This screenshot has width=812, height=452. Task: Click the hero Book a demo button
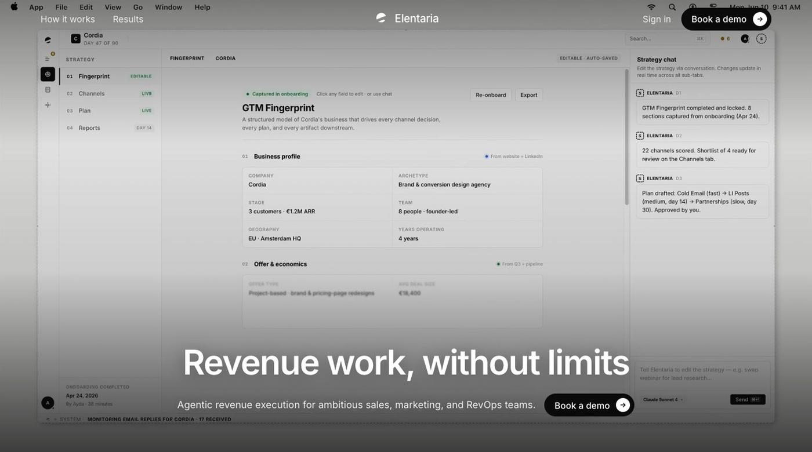[x=589, y=405]
